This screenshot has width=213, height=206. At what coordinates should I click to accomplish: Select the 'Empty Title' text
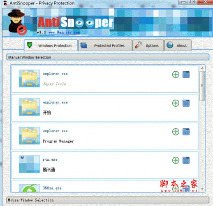pyautogui.click(x=54, y=84)
